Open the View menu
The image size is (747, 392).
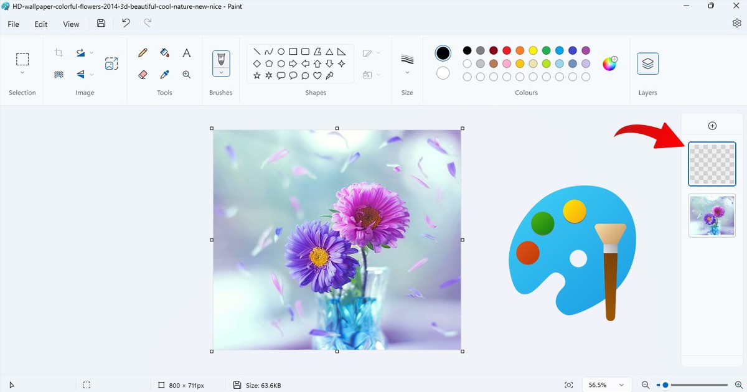point(70,24)
